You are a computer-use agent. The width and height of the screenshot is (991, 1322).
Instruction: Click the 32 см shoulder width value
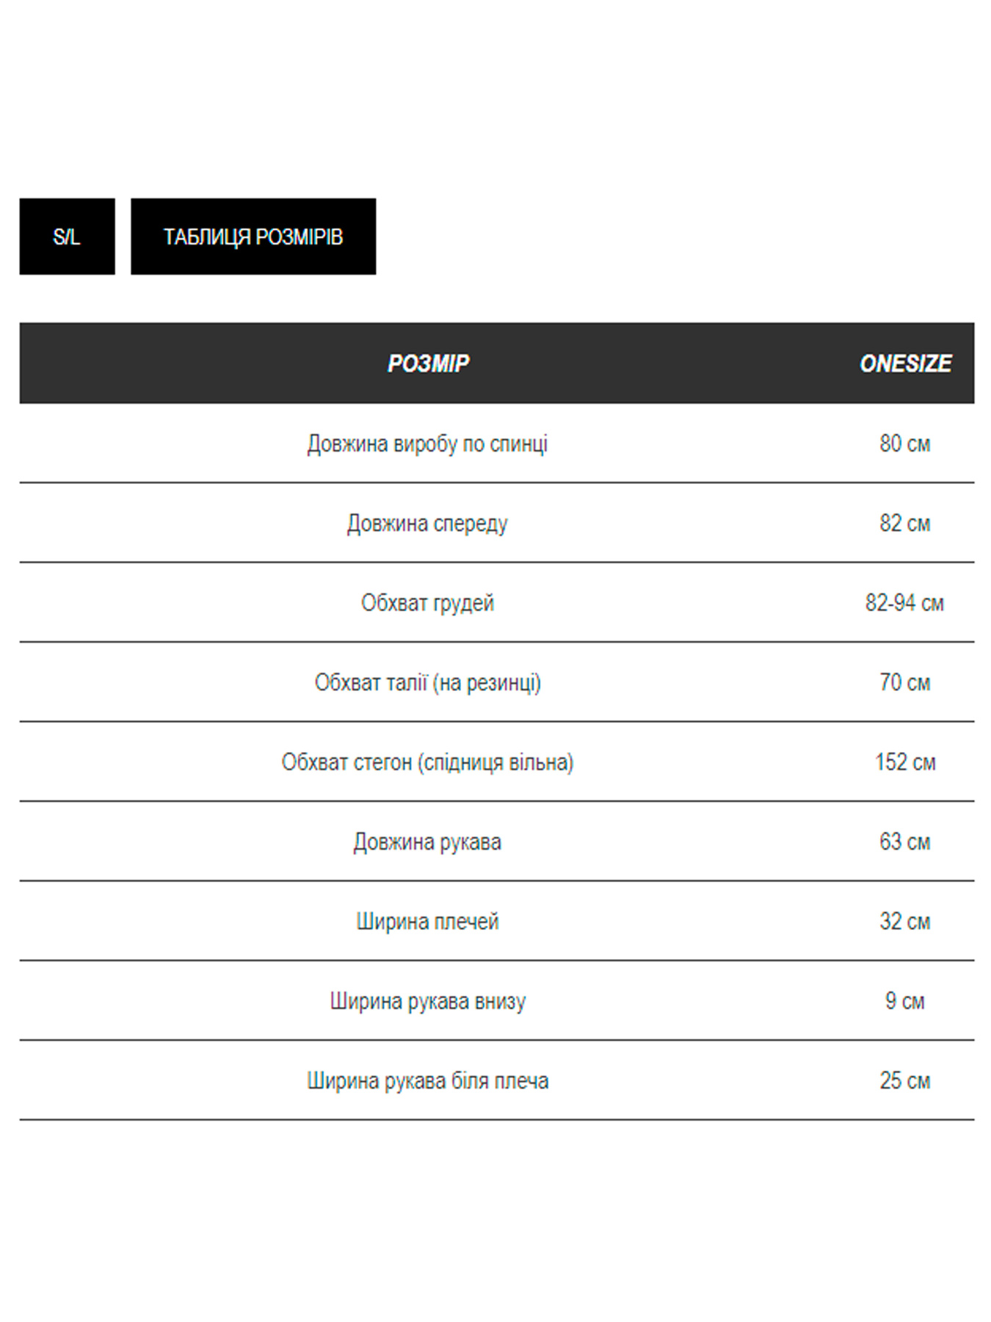pyautogui.click(x=904, y=922)
